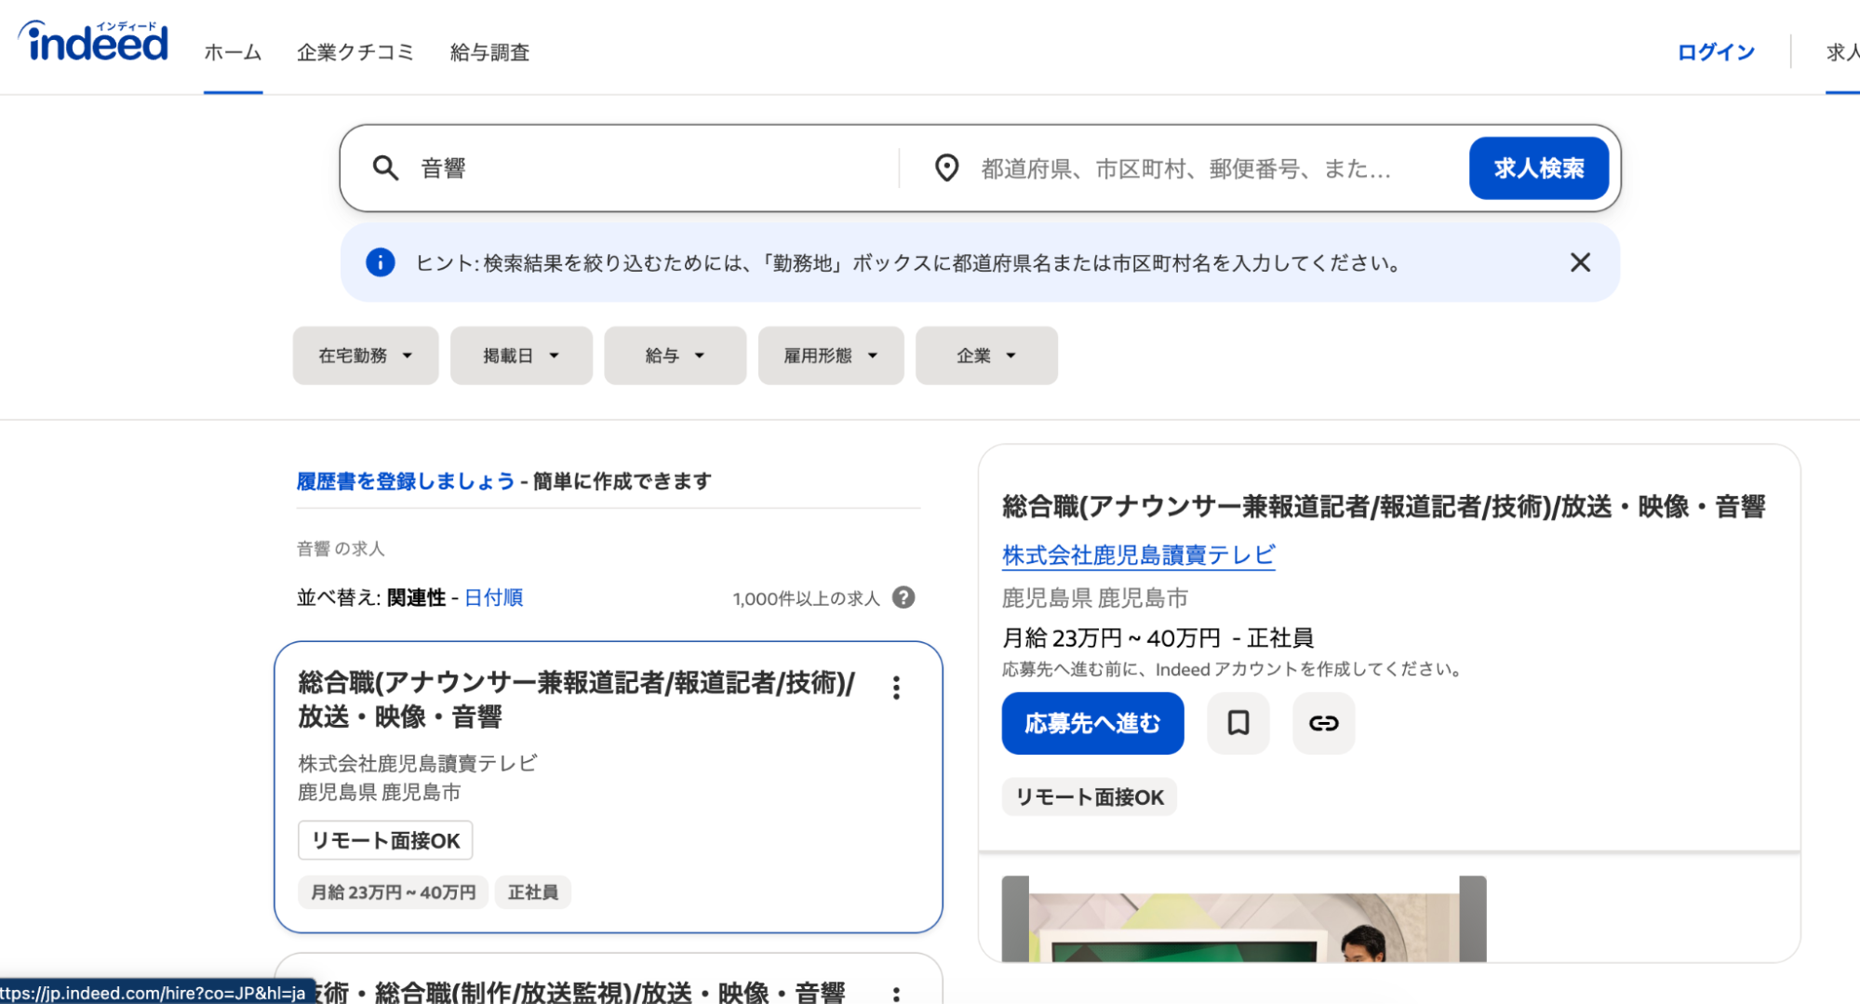Open the 掲載日 filter dropdown
Screen dimensions: 1860x1004
(521, 355)
